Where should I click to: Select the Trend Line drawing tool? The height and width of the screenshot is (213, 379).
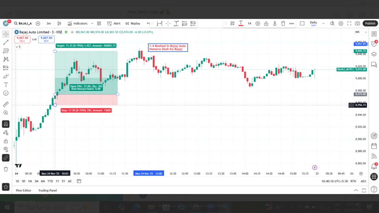(6, 42)
